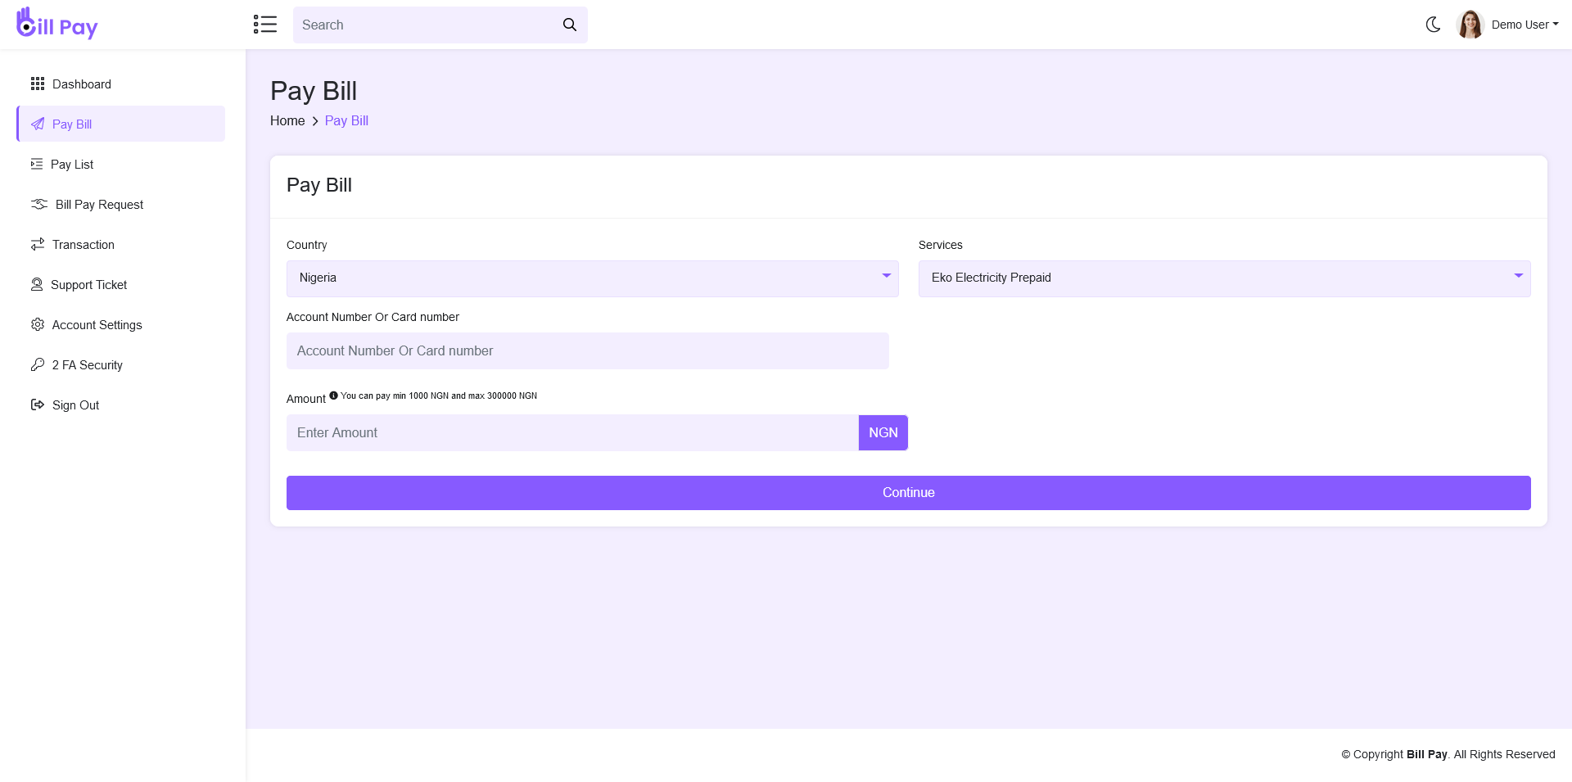
Task: Select the Pay Bill paper-plane icon
Action: click(37, 124)
